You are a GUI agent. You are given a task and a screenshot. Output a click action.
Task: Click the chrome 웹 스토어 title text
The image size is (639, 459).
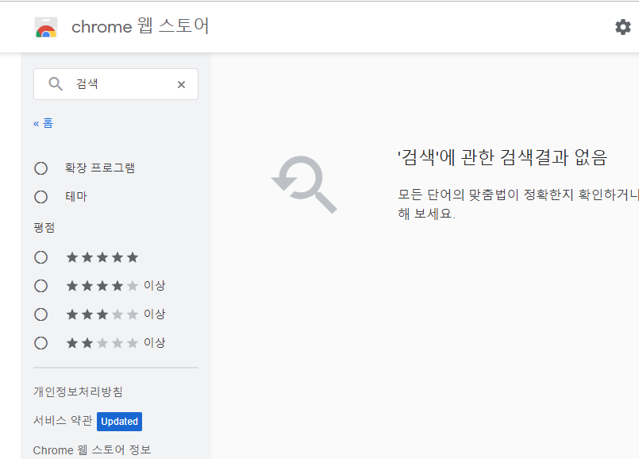[141, 26]
